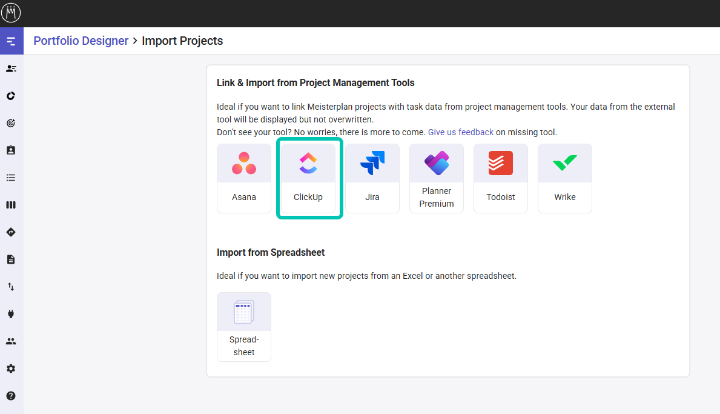Select the Asana import card
Screen dimensions: 720x414
tap(244, 178)
